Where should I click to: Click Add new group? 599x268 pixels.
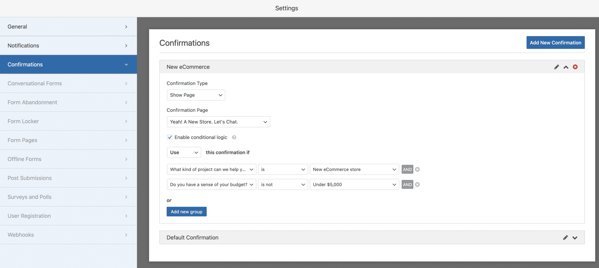[x=186, y=211]
